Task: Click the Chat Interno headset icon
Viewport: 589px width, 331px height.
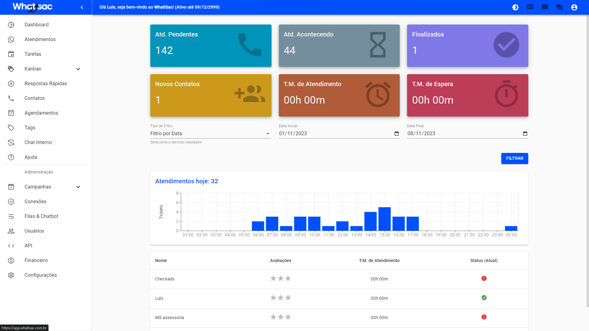Action: 11,143
